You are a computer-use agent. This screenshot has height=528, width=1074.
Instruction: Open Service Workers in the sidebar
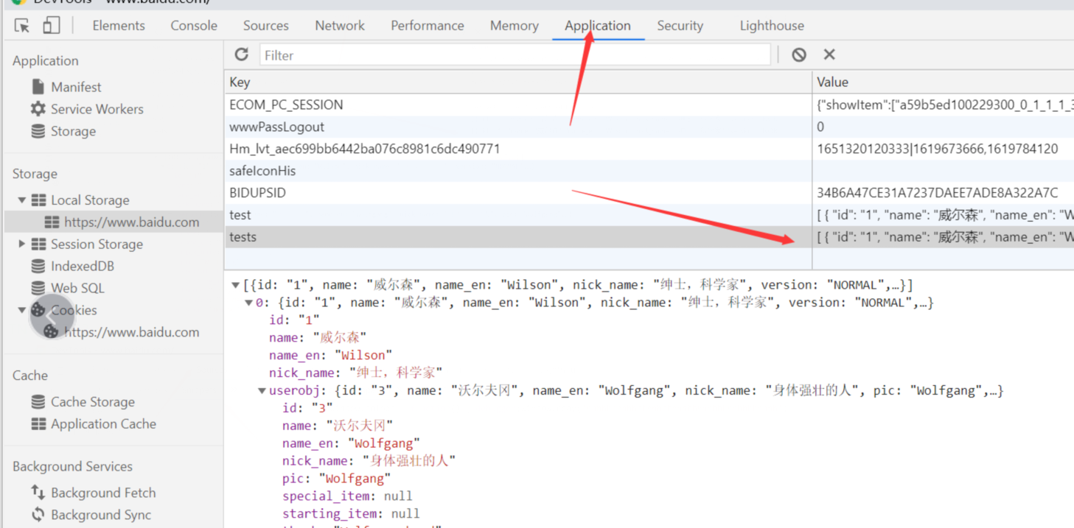(97, 109)
